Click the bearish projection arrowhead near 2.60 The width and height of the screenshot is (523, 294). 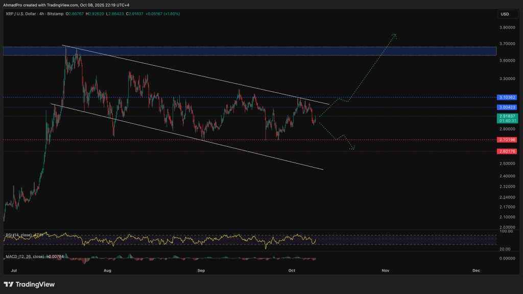click(x=352, y=148)
